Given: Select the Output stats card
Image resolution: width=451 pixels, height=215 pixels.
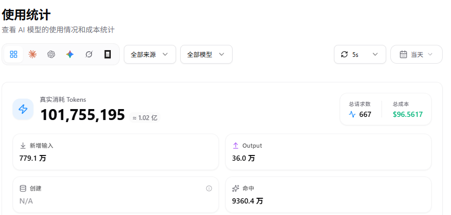Looking at the screenshot, I should click(328, 152).
